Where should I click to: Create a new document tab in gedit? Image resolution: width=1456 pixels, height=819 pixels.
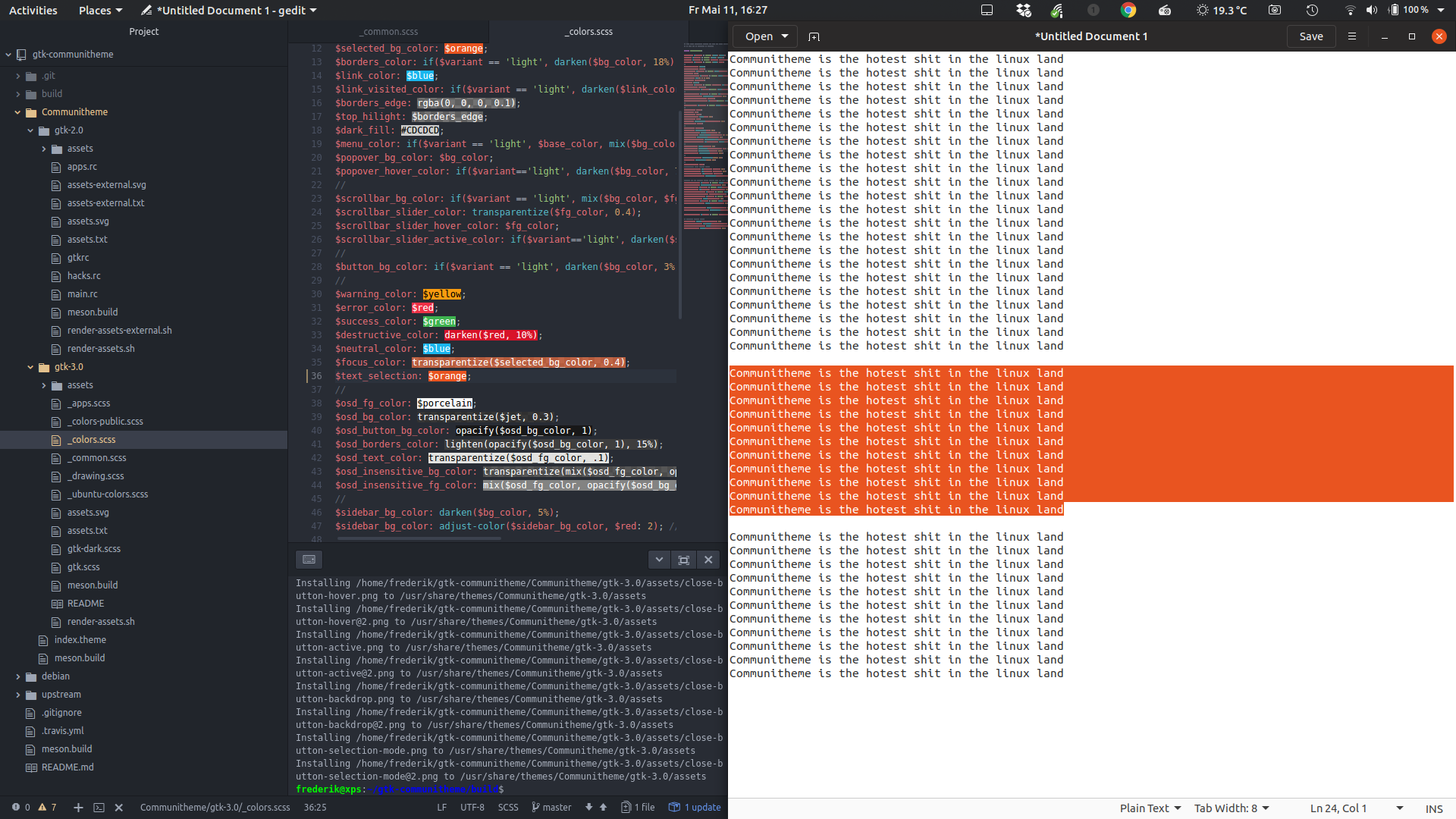(x=814, y=36)
